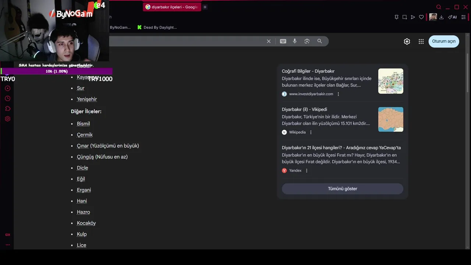The height and width of the screenshot is (265, 471).
Task: Open history clock in sidebar
Action: click(x=8, y=99)
